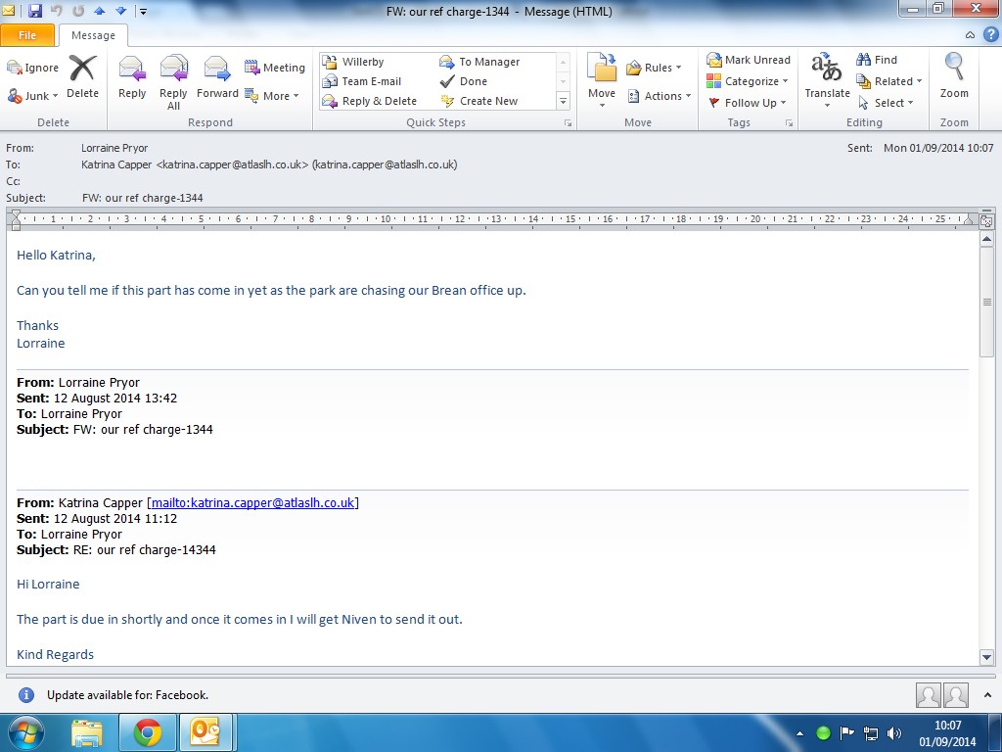Click the right indent marker on the ruler
This screenshot has height=752, width=1002.
point(968,219)
